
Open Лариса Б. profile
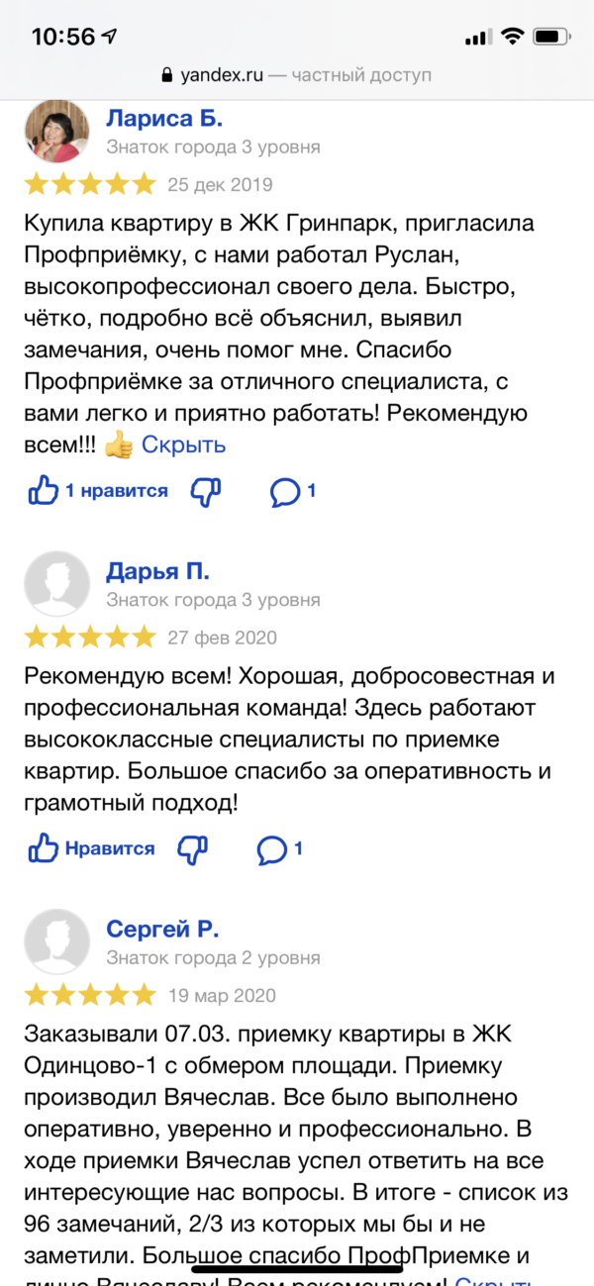click(164, 118)
